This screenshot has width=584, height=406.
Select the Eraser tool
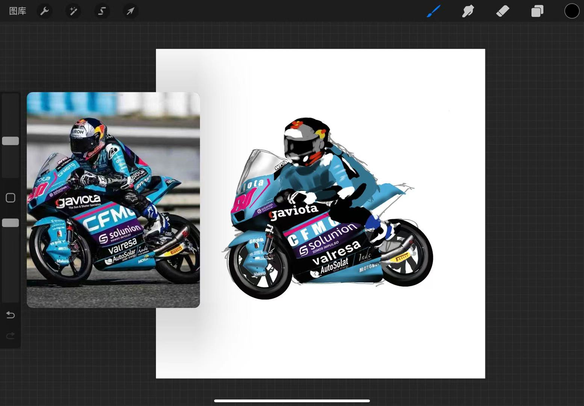point(502,11)
